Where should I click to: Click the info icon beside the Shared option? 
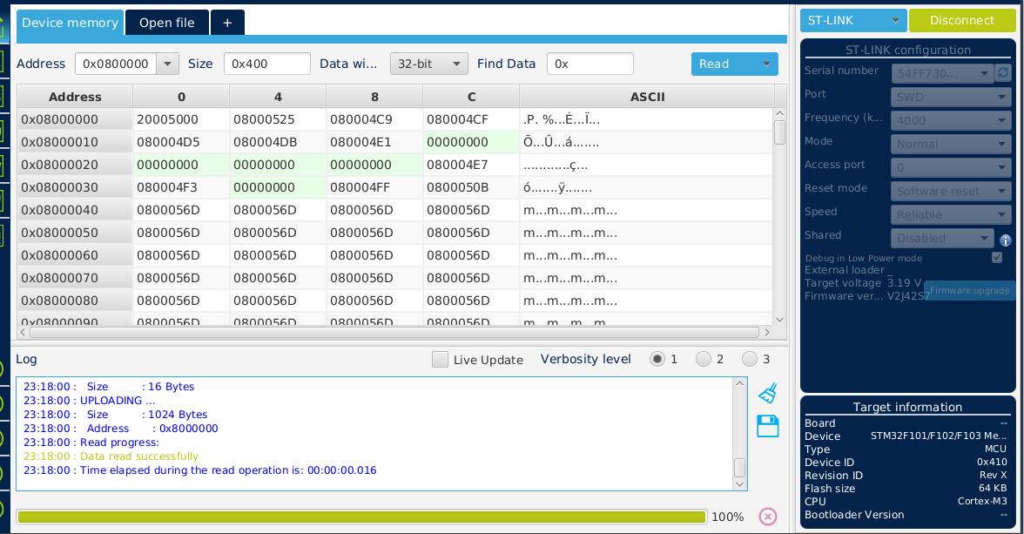1006,239
